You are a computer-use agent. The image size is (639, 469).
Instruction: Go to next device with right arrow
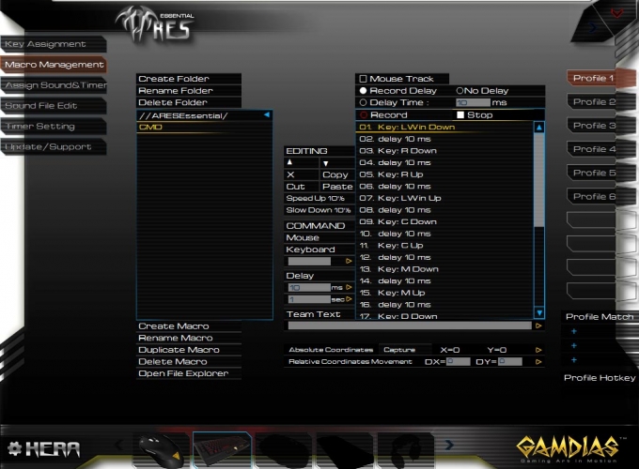pos(448,445)
